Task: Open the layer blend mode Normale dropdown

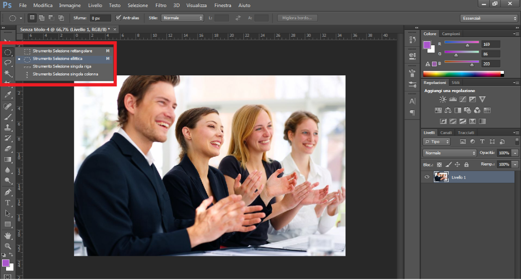Action: click(x=450, y=153)
